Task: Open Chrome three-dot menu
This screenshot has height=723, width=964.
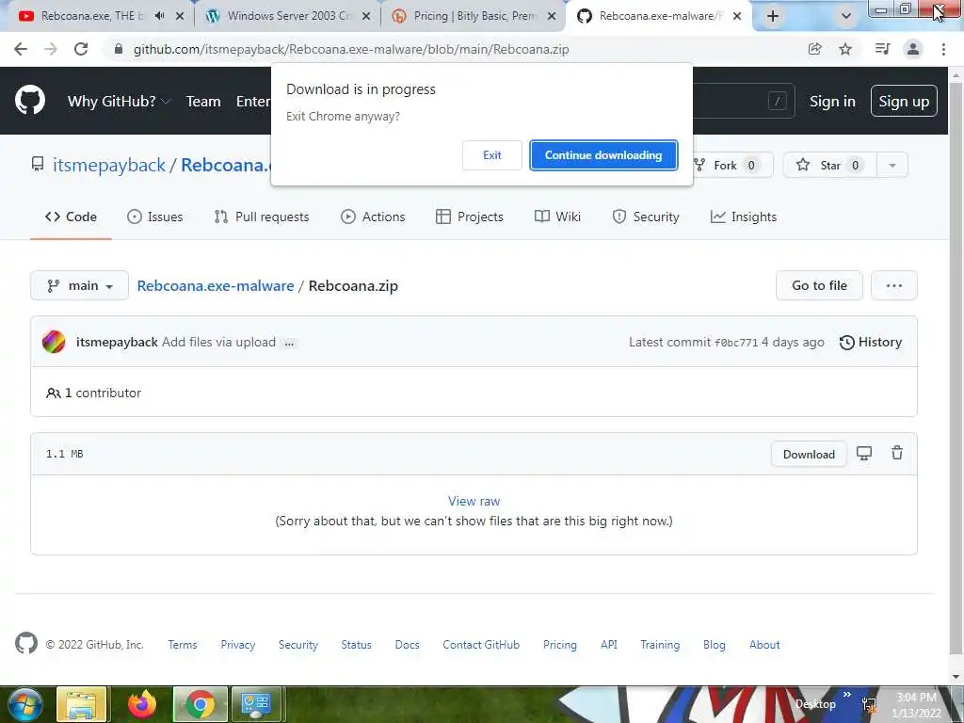Action: pos(943,49)
